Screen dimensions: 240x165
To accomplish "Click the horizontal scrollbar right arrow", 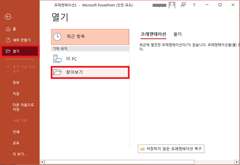I will [x=237, y=162].
